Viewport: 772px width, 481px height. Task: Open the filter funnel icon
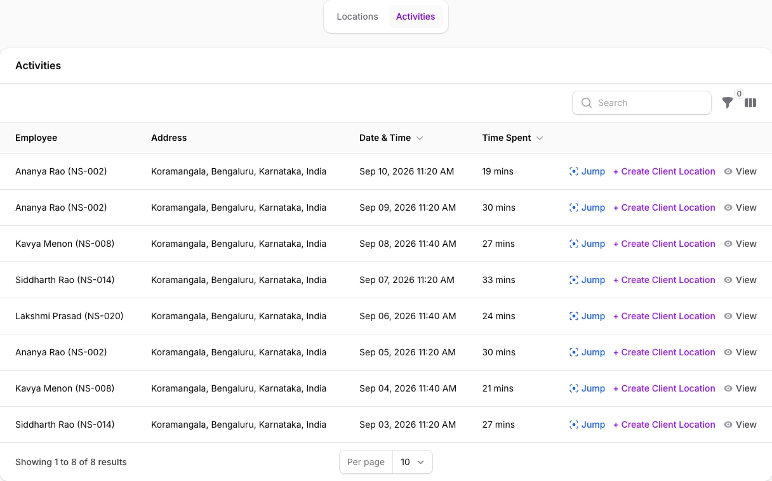(x=728, y=103)
